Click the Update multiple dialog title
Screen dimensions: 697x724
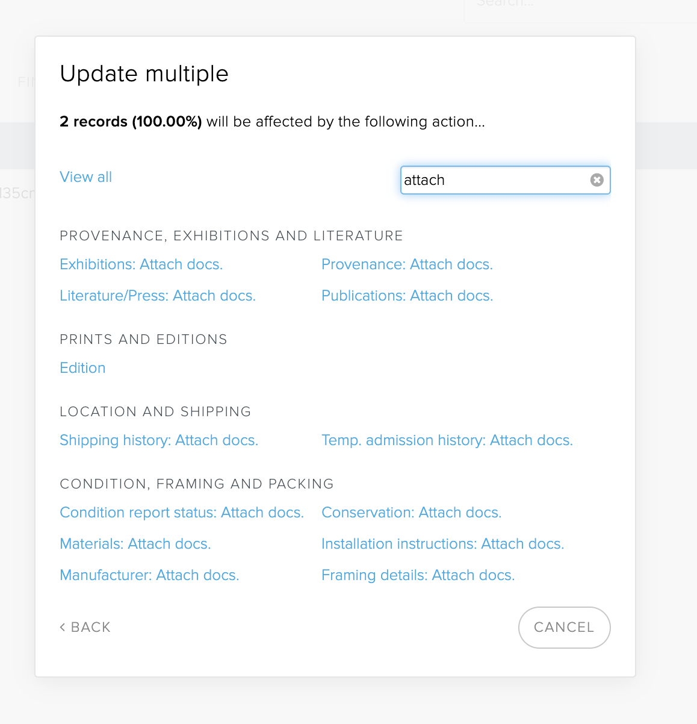coord(144,74)
